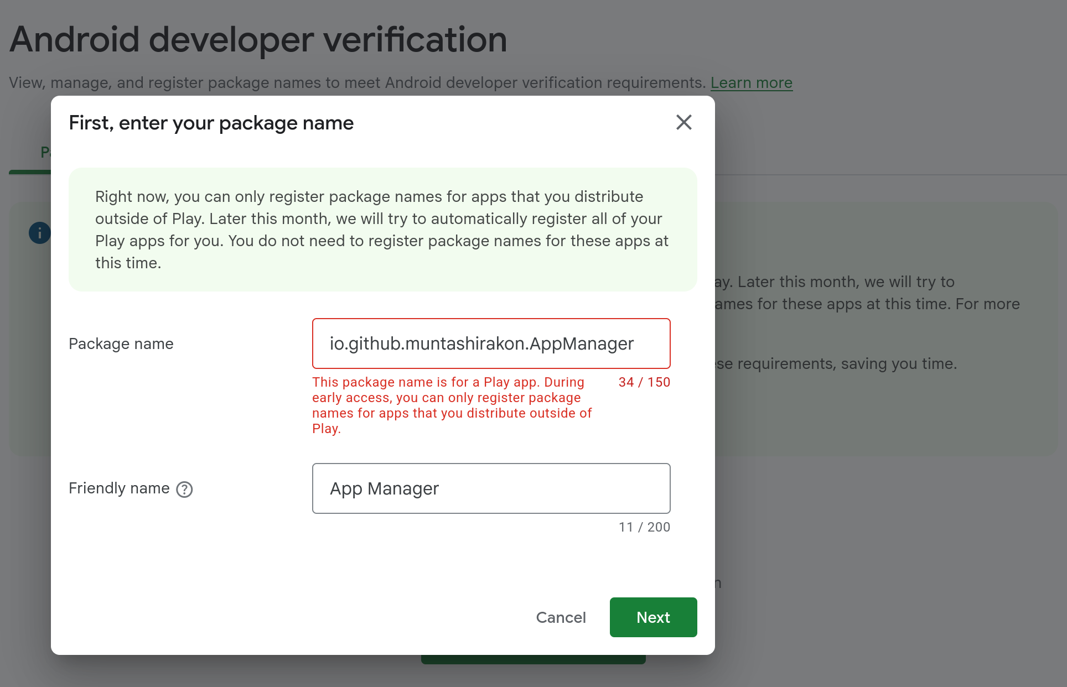1067x687 pixels.
Task: Click the red Play app error message
Action: pos(451,405)
